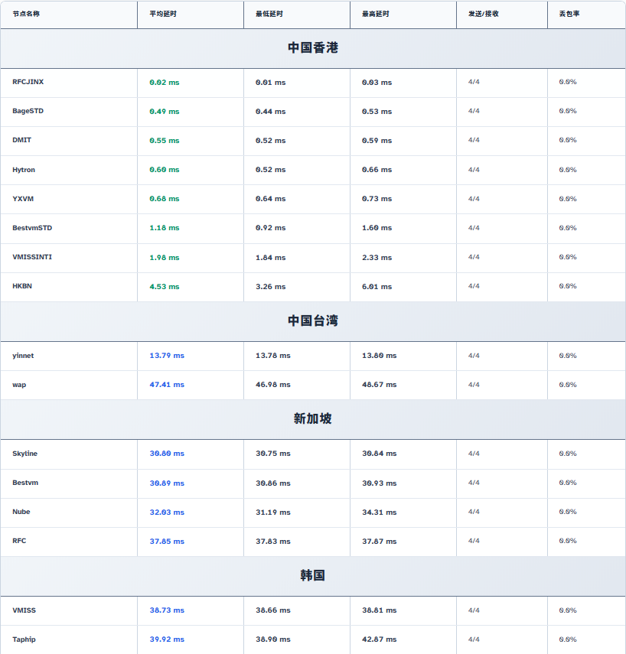Click the 最低延时 column header

pos(269,14)
